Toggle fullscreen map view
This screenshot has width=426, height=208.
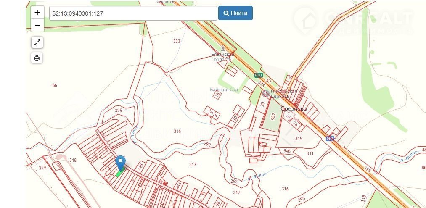pyautogui.click(x=37, y=42)
